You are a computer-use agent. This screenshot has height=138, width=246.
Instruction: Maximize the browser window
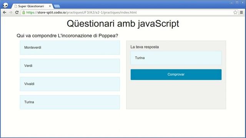(237, 3)
